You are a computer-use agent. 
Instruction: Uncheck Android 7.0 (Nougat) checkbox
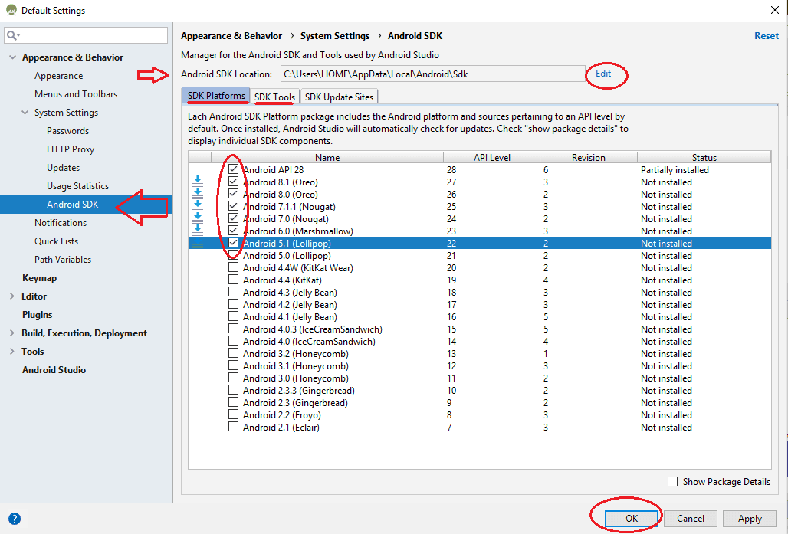[233, 218]
